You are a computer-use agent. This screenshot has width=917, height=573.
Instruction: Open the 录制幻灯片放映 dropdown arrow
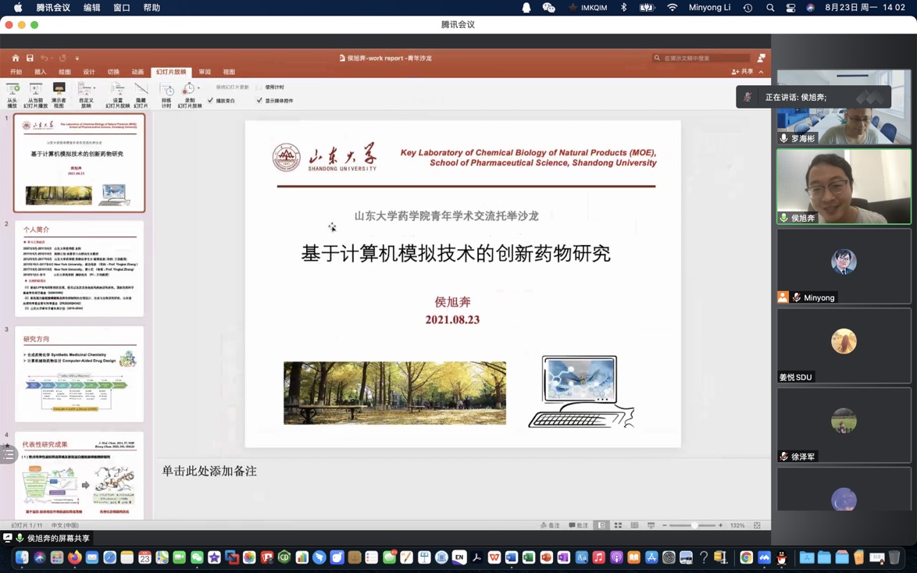(198, 88)
